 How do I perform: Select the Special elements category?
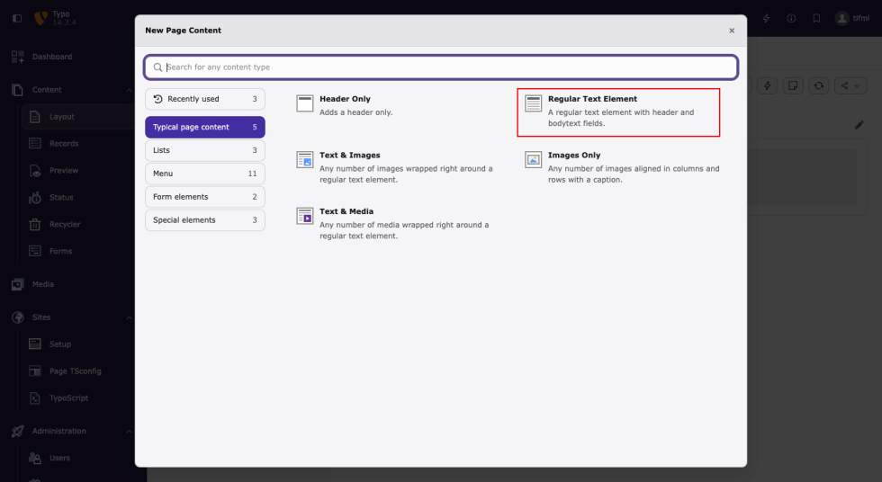click(x=205, y=220)
